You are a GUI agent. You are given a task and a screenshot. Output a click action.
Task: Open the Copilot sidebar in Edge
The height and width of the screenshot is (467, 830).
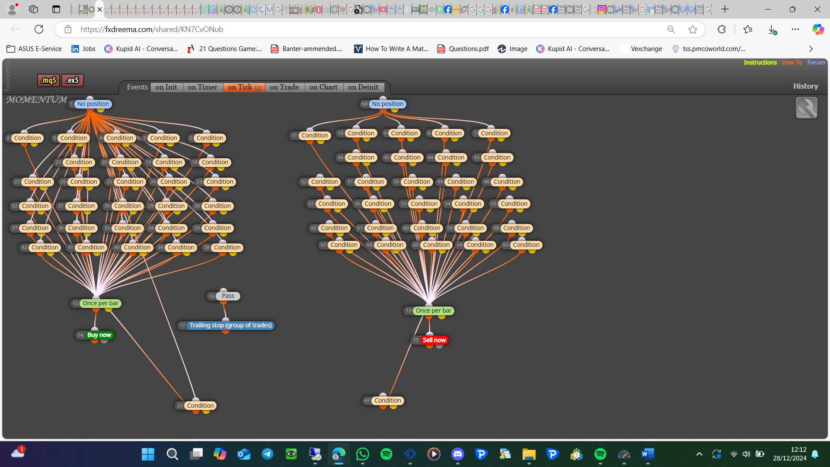pyautogui.click(x=818, y=29)
